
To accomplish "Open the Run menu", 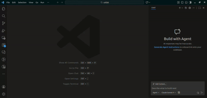I will pos(42,3).
